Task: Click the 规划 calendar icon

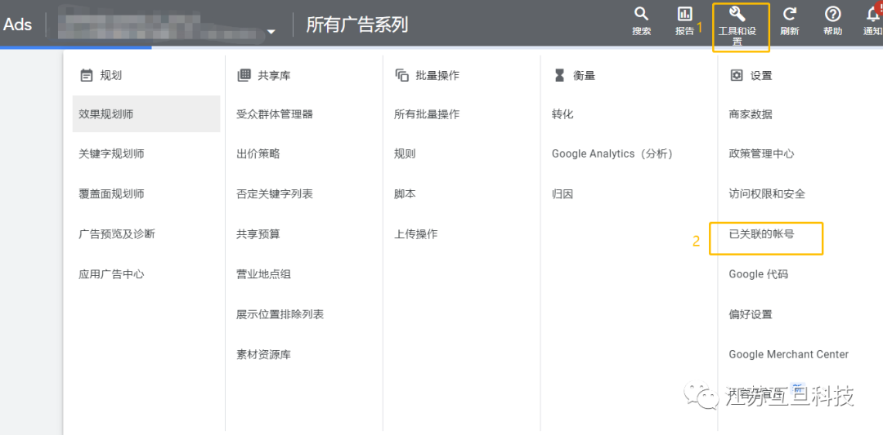Action: [86, 75]
